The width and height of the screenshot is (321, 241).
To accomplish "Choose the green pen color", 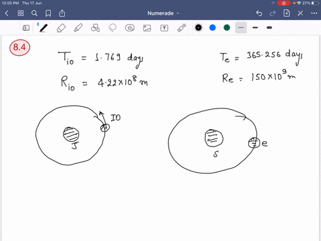I will pyautogui.click(x=227, y=27).
